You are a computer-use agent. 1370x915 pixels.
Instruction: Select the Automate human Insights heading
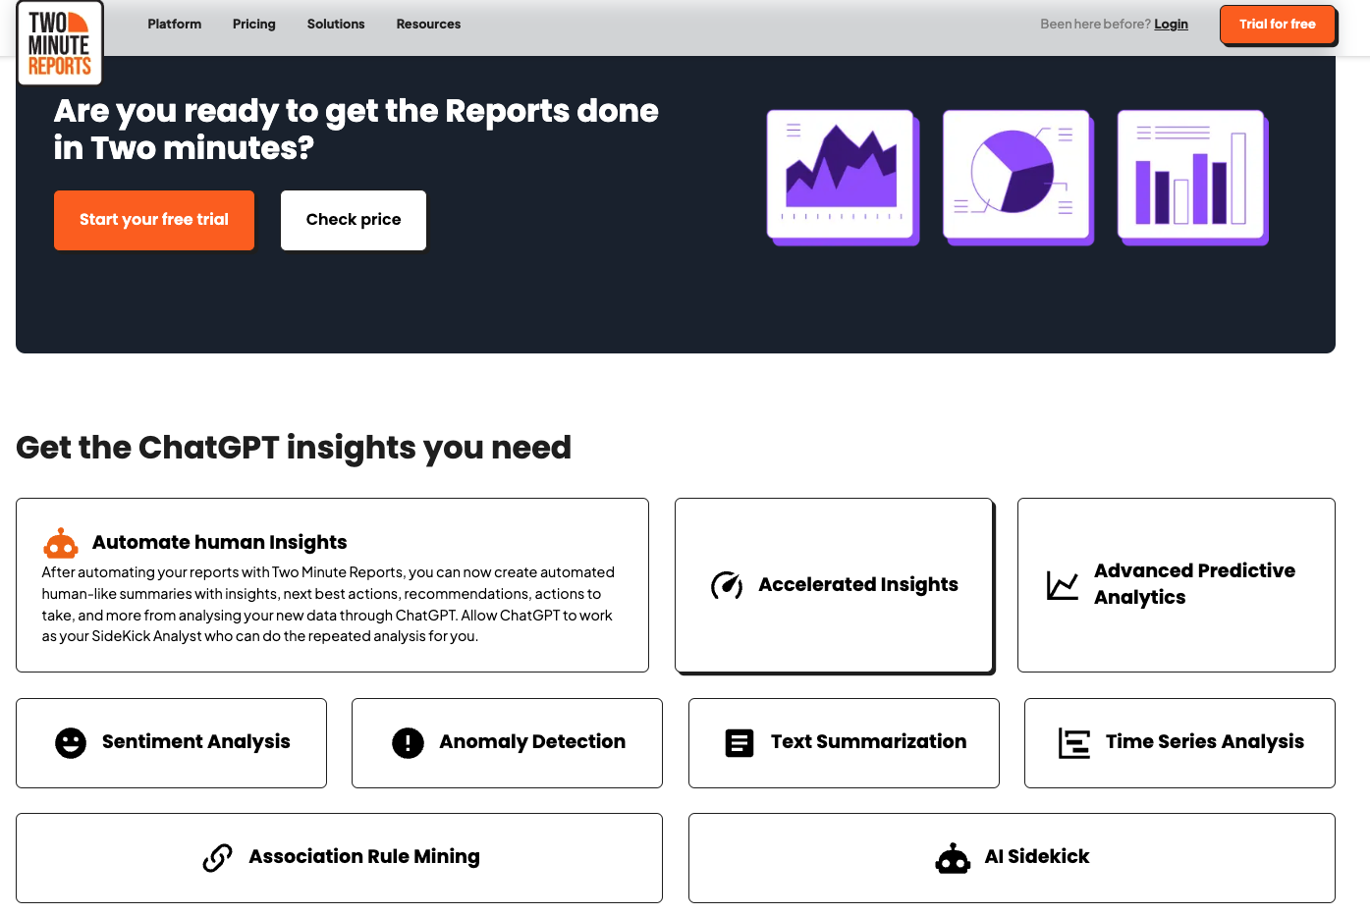click(220, 542)
